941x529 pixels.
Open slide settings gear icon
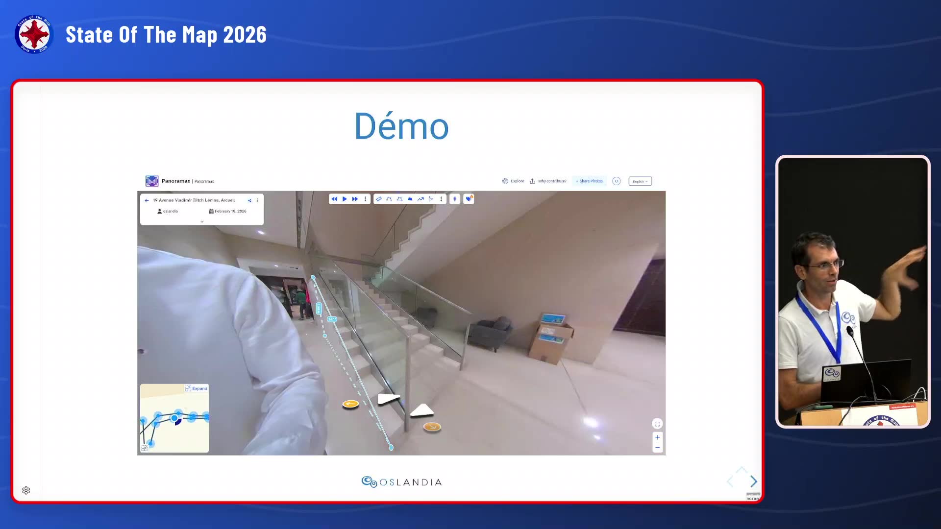click(x=26, y=490)
